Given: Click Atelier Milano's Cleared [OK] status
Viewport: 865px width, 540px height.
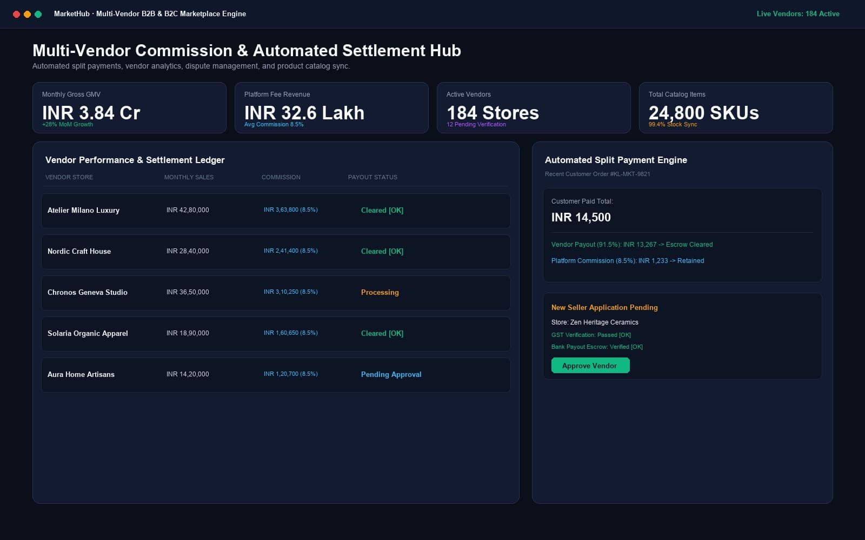Looking at the screenshot, I should coord(382,210).
